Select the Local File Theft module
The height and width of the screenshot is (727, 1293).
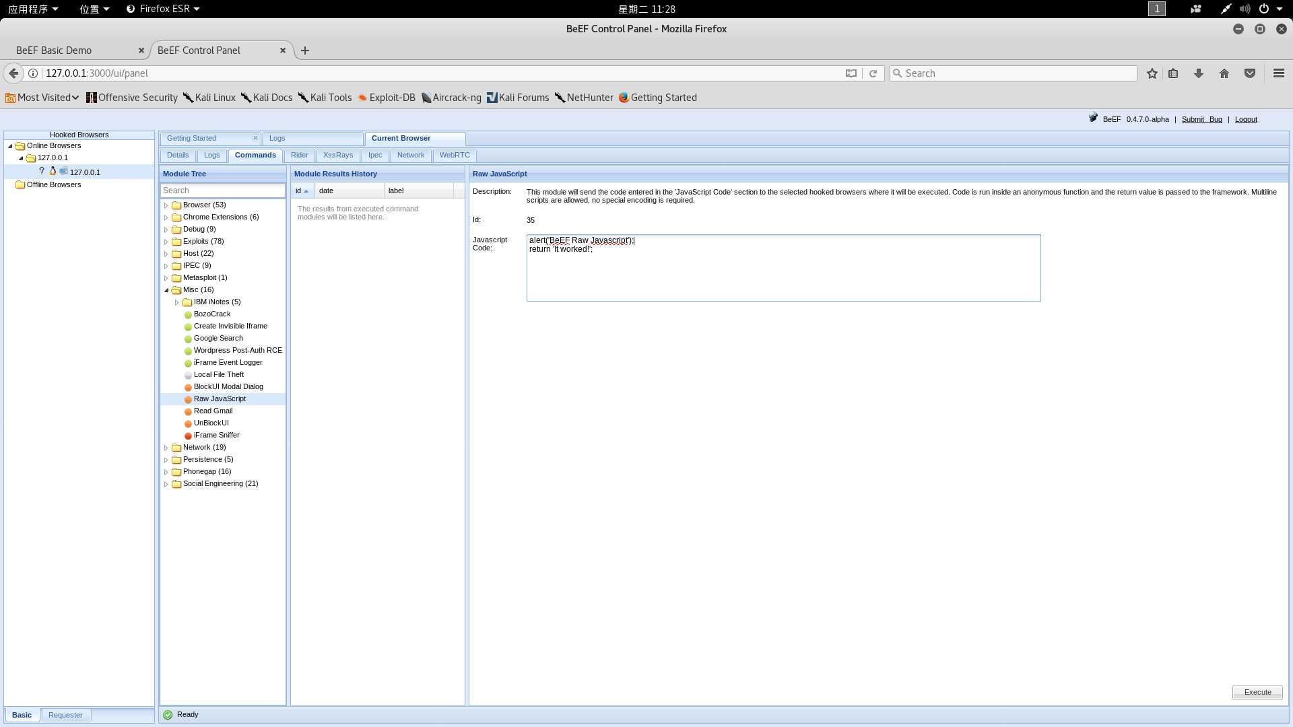click(219, 375)
